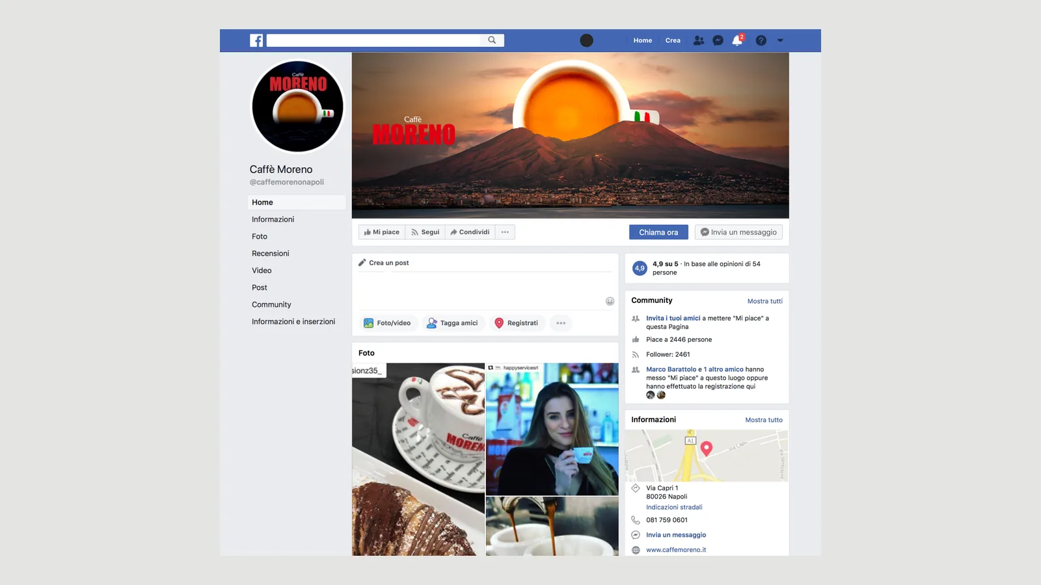Image resolution: width=1041 pixels, height=585 pixels.
Task: Open the Messenger icon in top bar
Action: tap(718, 40)
